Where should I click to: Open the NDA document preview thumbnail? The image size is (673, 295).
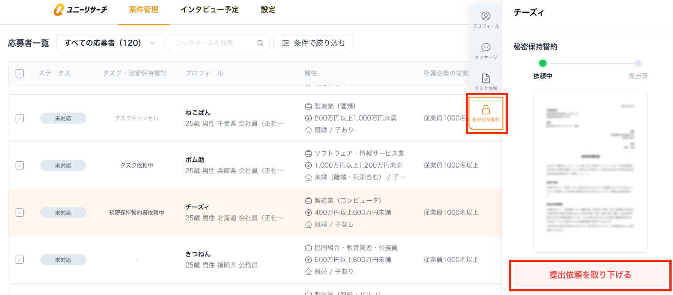point(590,171)
